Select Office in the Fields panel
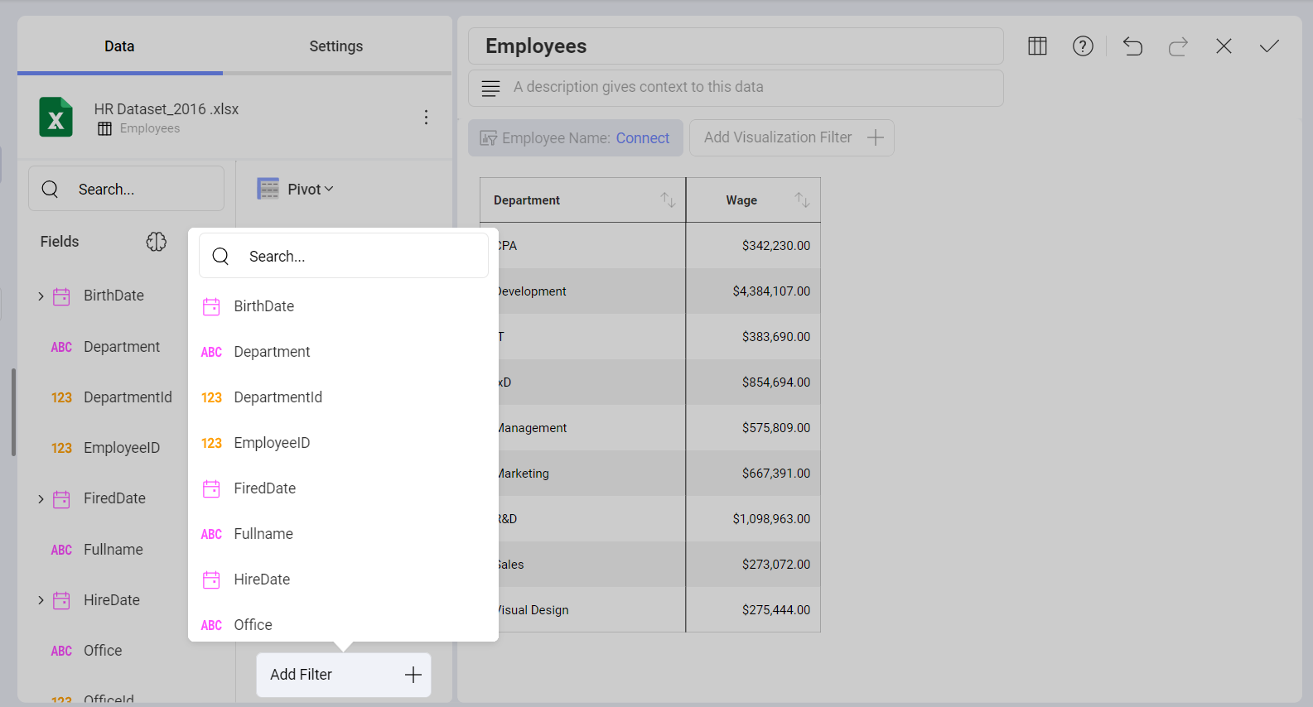 [103, 651]
